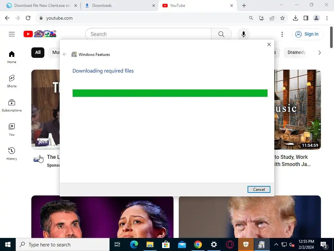
Task: Select the All filter chip
Action: (38, 53)
